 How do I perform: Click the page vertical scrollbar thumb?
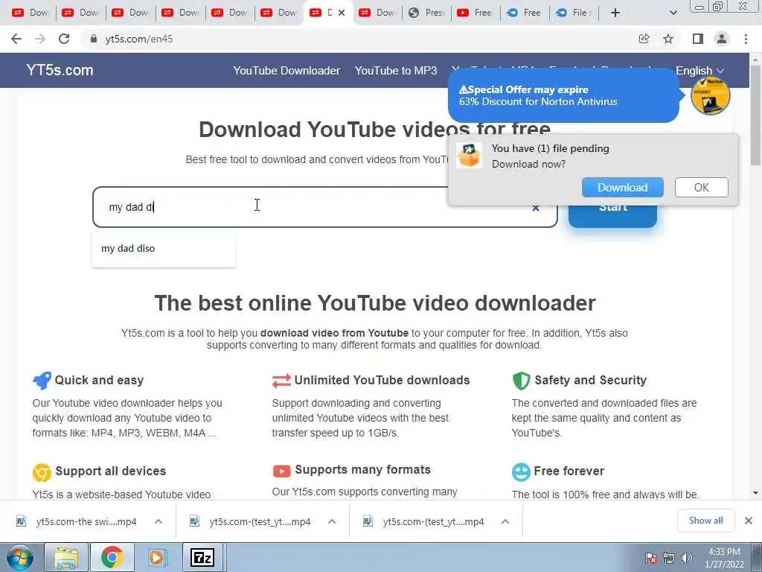[755, 114]
